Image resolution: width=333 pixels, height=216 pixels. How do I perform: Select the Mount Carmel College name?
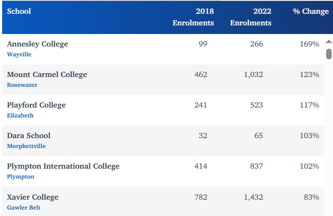click(47, 74)
